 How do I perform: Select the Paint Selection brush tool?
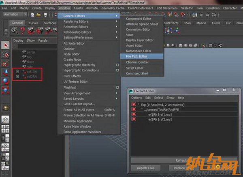point(5,64)
